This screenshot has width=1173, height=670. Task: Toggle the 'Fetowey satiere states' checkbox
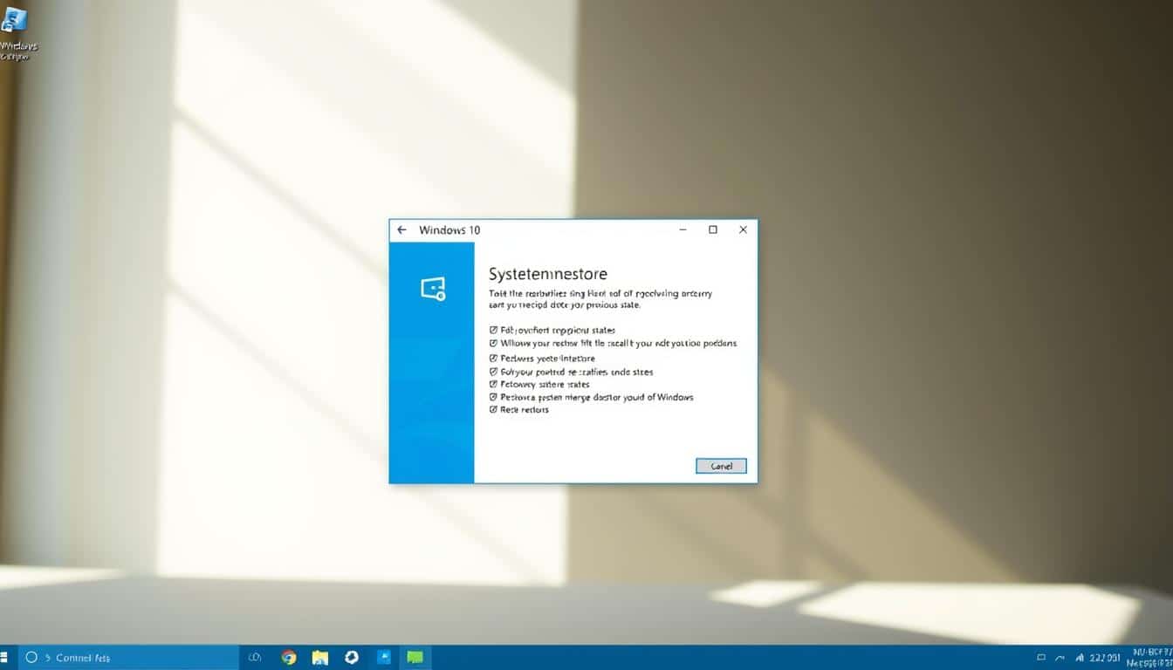(x=493, y=384)
